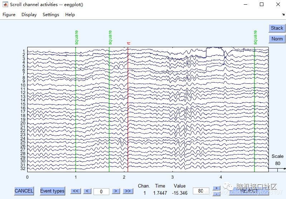Minimize the eegplot window
The image size is (286, 199).
[x=246, y=4]
